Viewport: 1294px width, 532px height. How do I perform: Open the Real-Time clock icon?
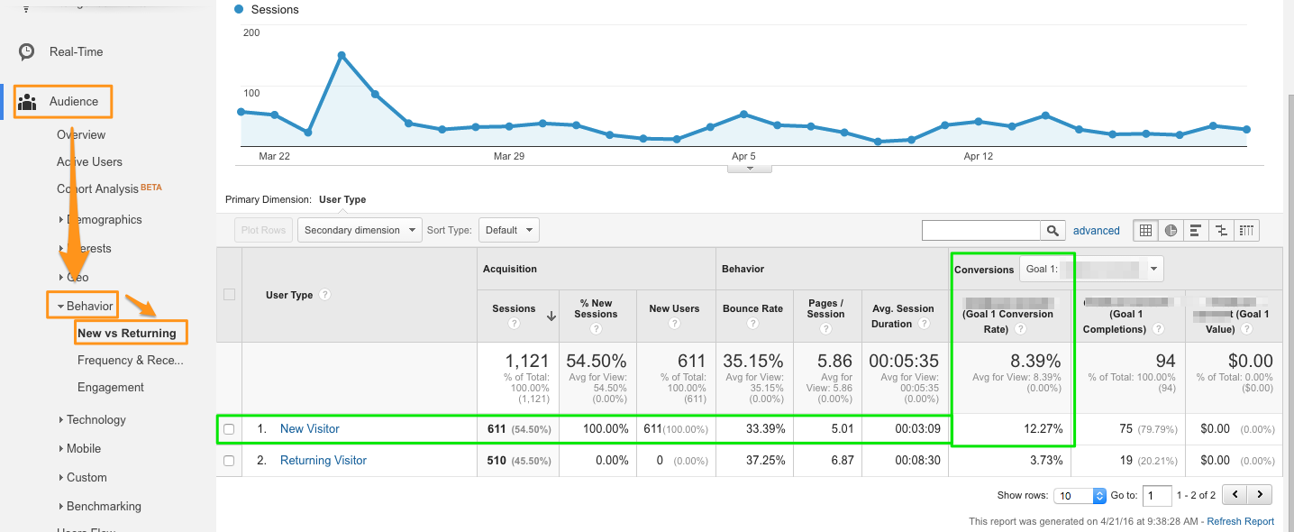pos(27,51)
